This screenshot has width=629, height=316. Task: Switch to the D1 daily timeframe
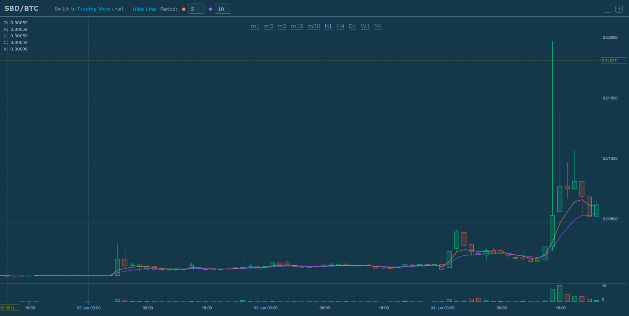click(x=353, y=26)
